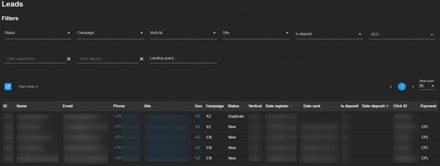Open the GEO filter dropdown
This screenshot has height=166, width=440.
click(x=402, y=35)
